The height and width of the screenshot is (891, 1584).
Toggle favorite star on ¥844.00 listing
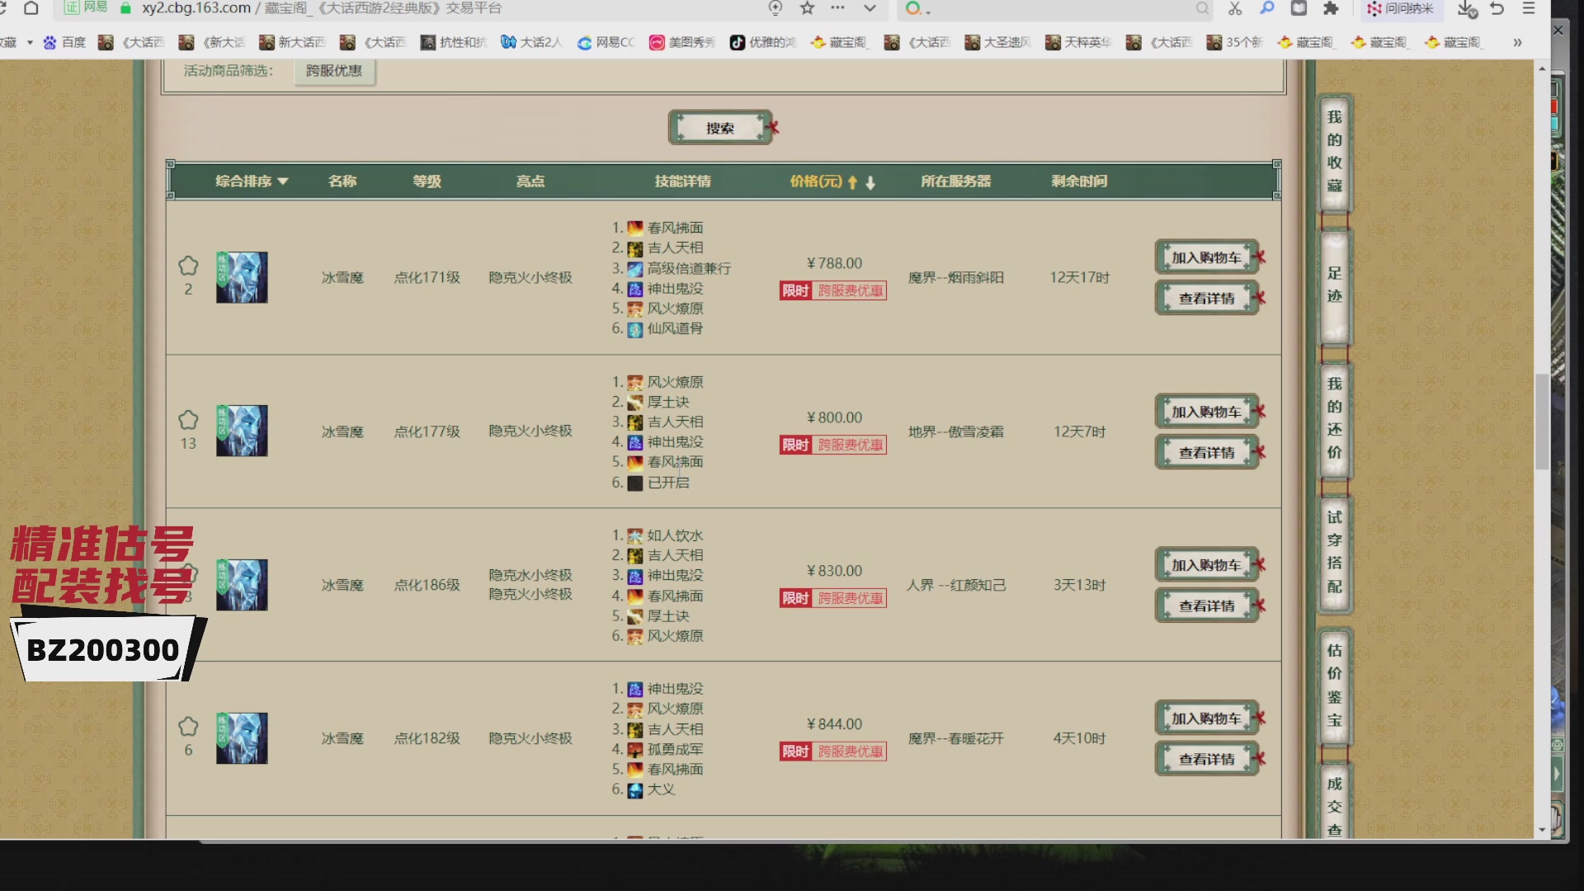pyautogui.click(x=188, y=727)
